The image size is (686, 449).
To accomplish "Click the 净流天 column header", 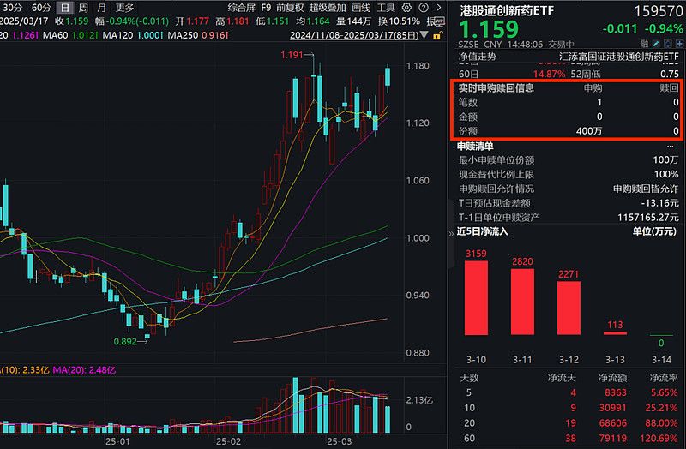I will point(562,377).
